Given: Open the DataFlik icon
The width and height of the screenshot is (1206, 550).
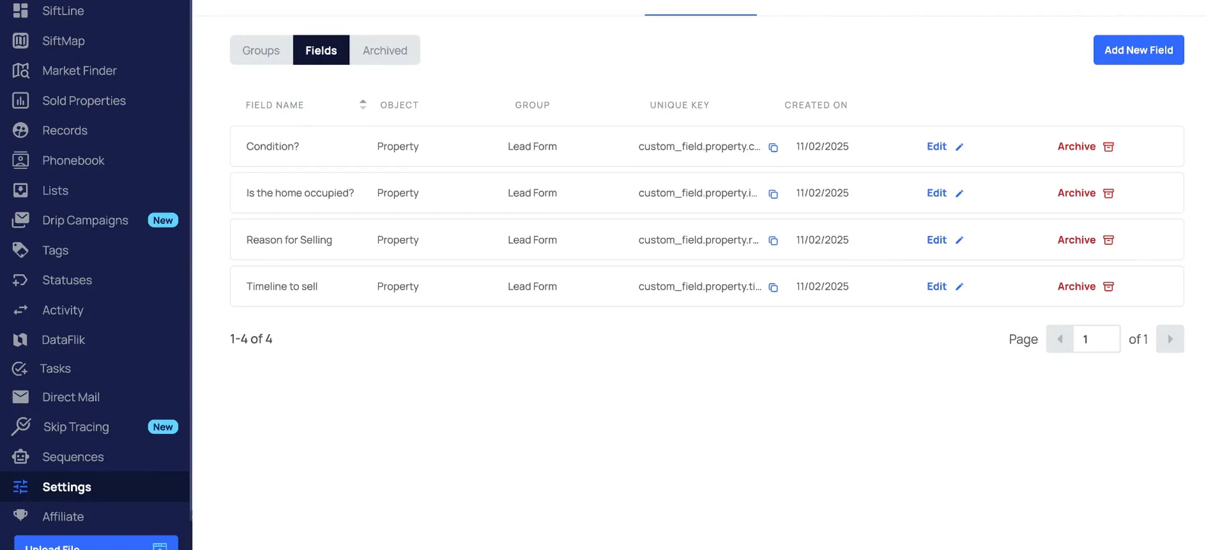Looking at the screenshot, I should (x=21, y=340).
